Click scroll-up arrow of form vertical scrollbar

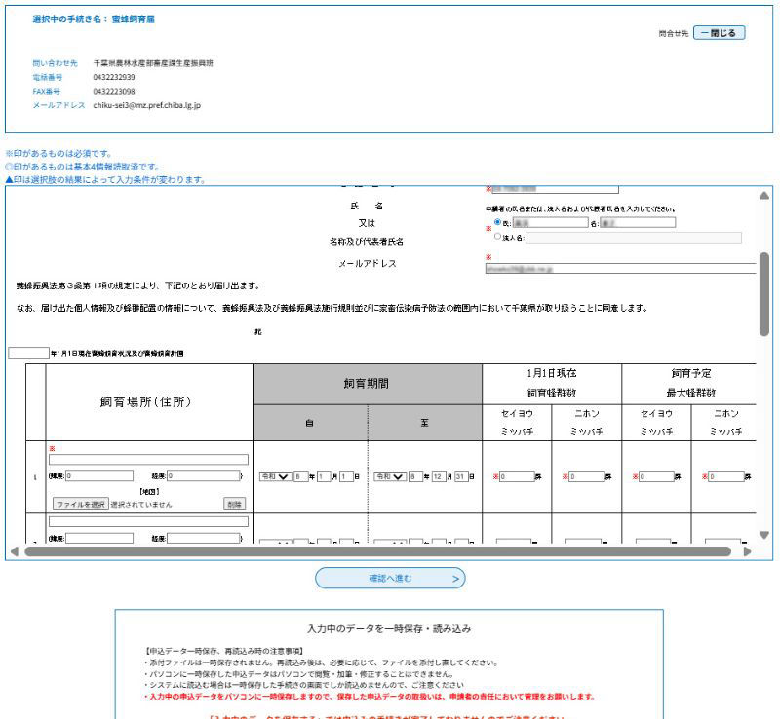pos(763,196)
